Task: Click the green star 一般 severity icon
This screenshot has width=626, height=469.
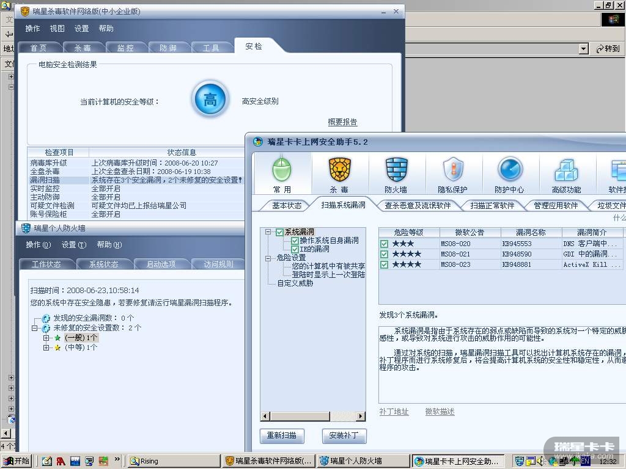Action: 57,338
